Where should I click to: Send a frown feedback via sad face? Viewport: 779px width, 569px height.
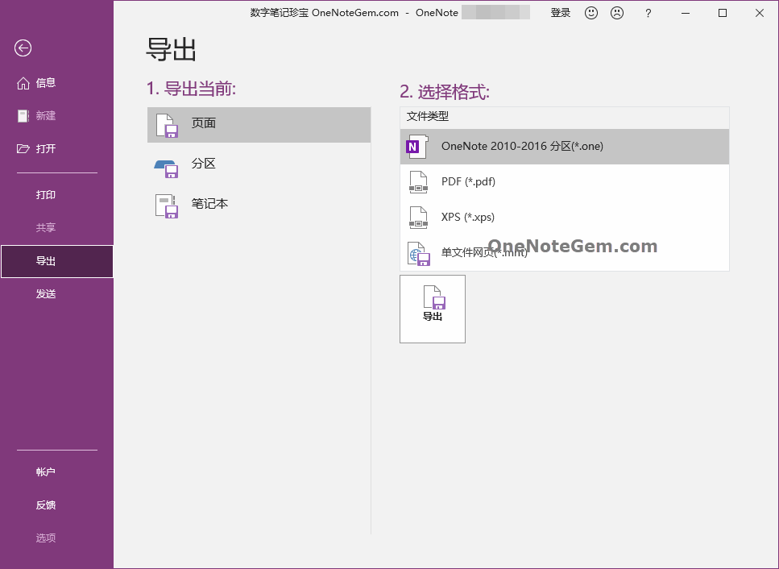point(617,13)
